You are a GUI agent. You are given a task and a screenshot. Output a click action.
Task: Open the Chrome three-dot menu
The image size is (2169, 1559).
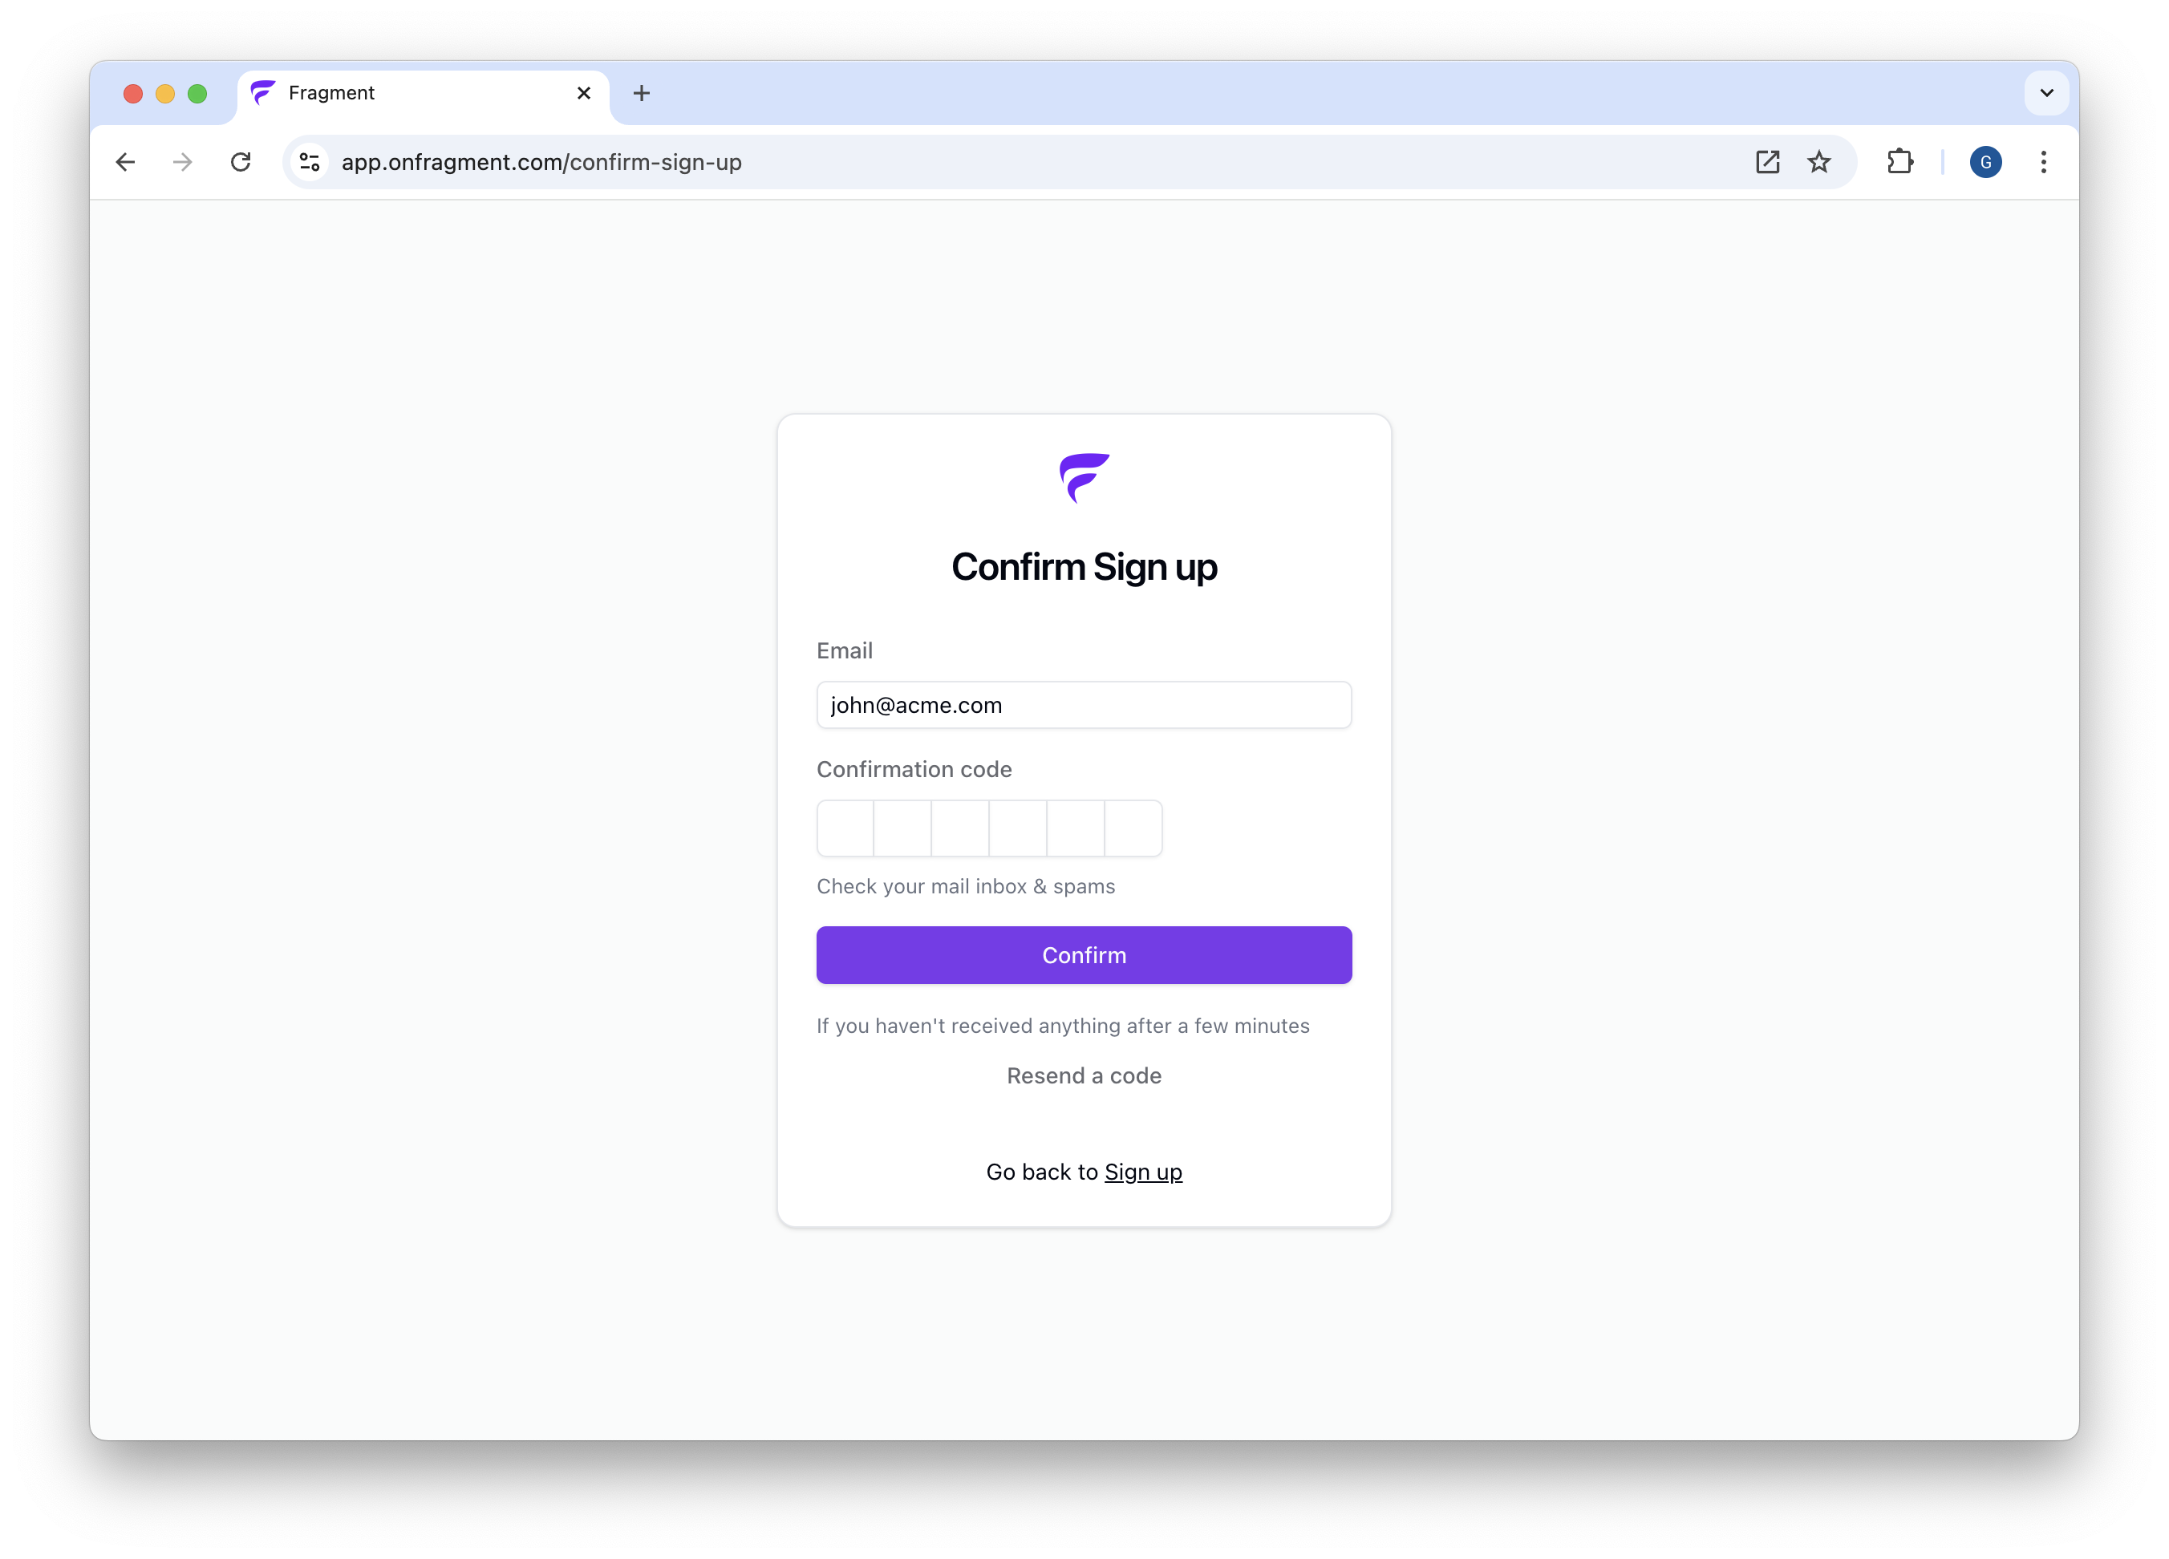(2043, 161)
